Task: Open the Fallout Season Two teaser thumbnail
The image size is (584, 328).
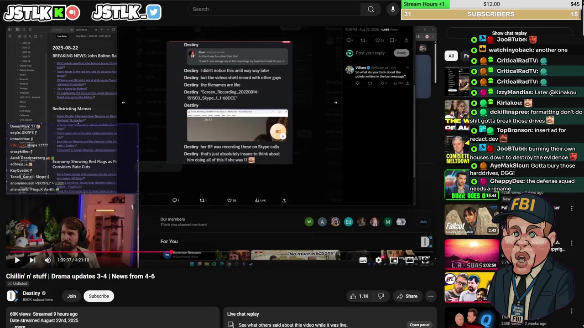Action: point(472,220)
